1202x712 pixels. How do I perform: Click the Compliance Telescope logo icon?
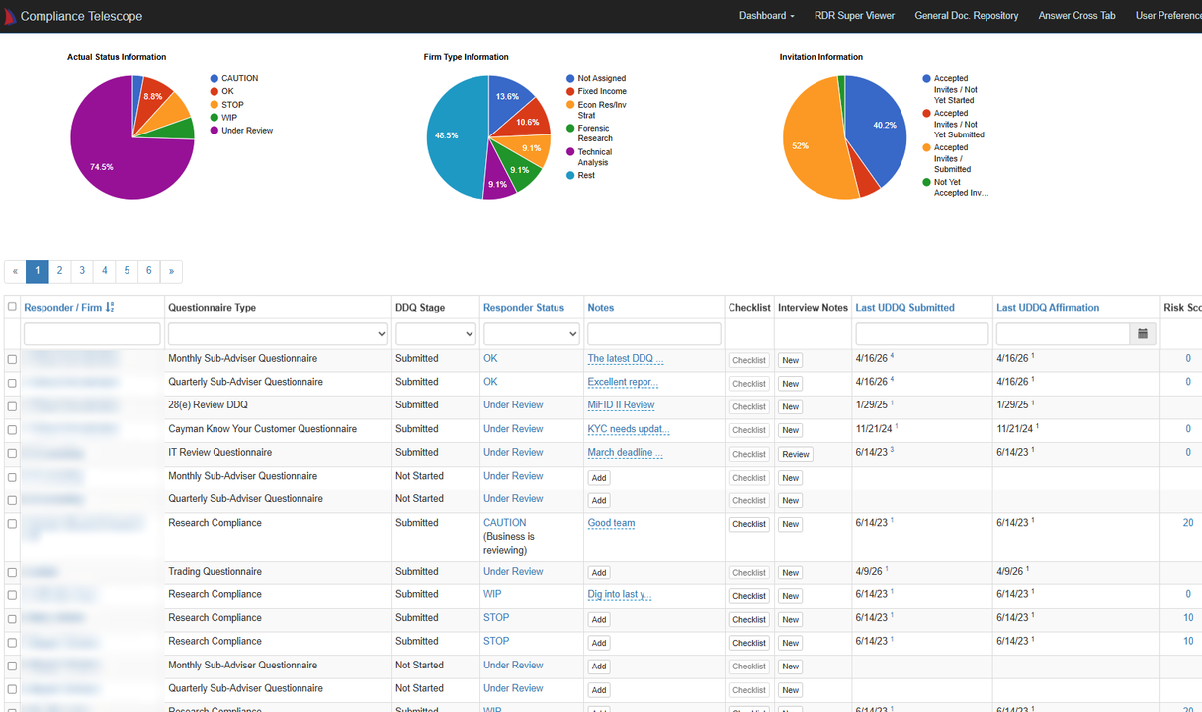coord(10,16)
